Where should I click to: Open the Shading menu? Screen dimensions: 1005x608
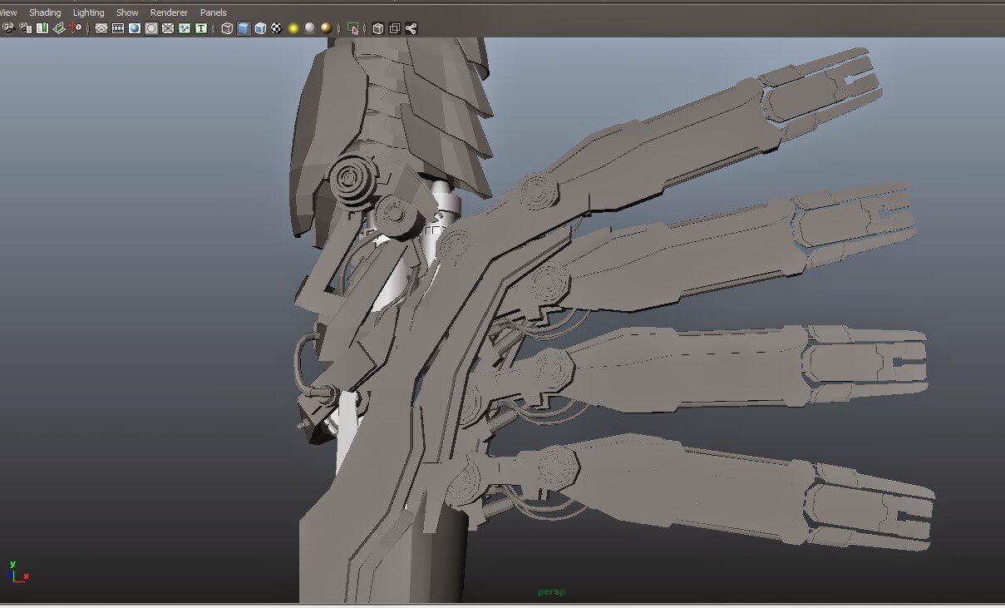tap(45, 12)
